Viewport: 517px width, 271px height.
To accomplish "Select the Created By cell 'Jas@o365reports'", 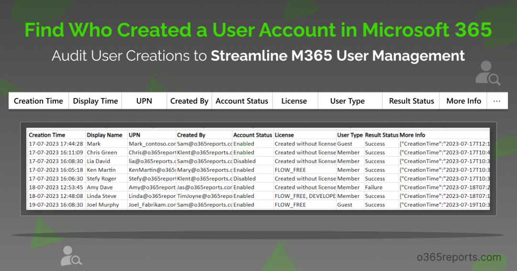I will (204, 187).
